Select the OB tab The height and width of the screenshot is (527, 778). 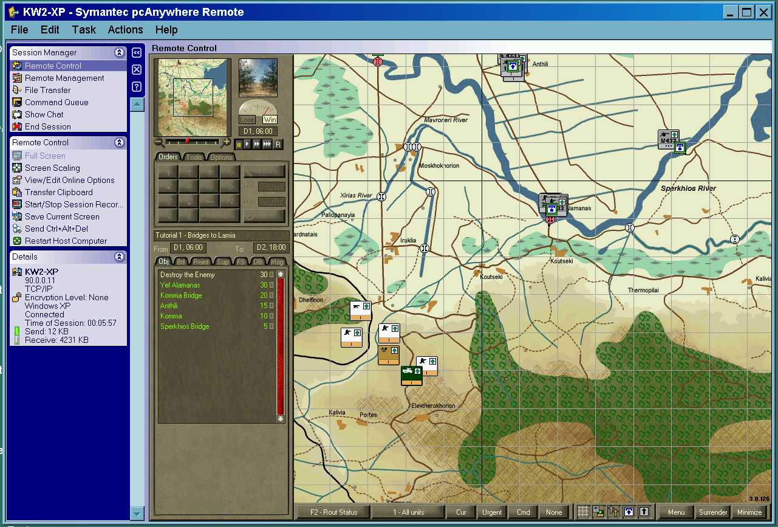tap(258, 262)
